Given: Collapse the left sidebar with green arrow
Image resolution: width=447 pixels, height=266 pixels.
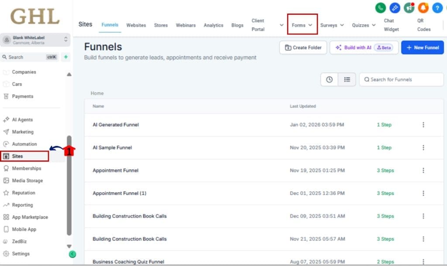Looking at the screenshot, I should point(72,253).
